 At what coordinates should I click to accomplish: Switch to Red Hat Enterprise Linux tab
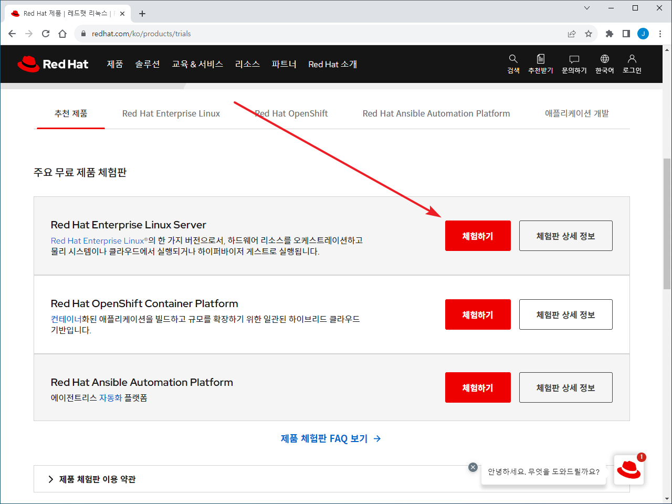click(x=171, y=113)
